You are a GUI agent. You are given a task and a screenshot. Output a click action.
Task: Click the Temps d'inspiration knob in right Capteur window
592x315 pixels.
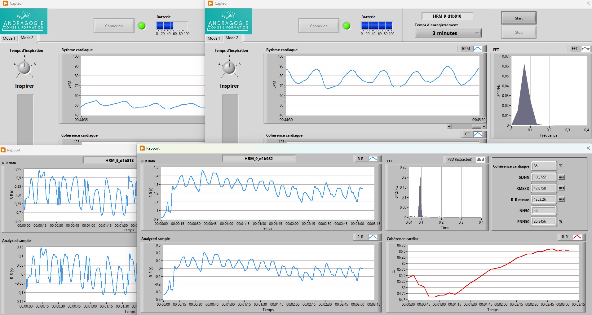tap(229, 68)
